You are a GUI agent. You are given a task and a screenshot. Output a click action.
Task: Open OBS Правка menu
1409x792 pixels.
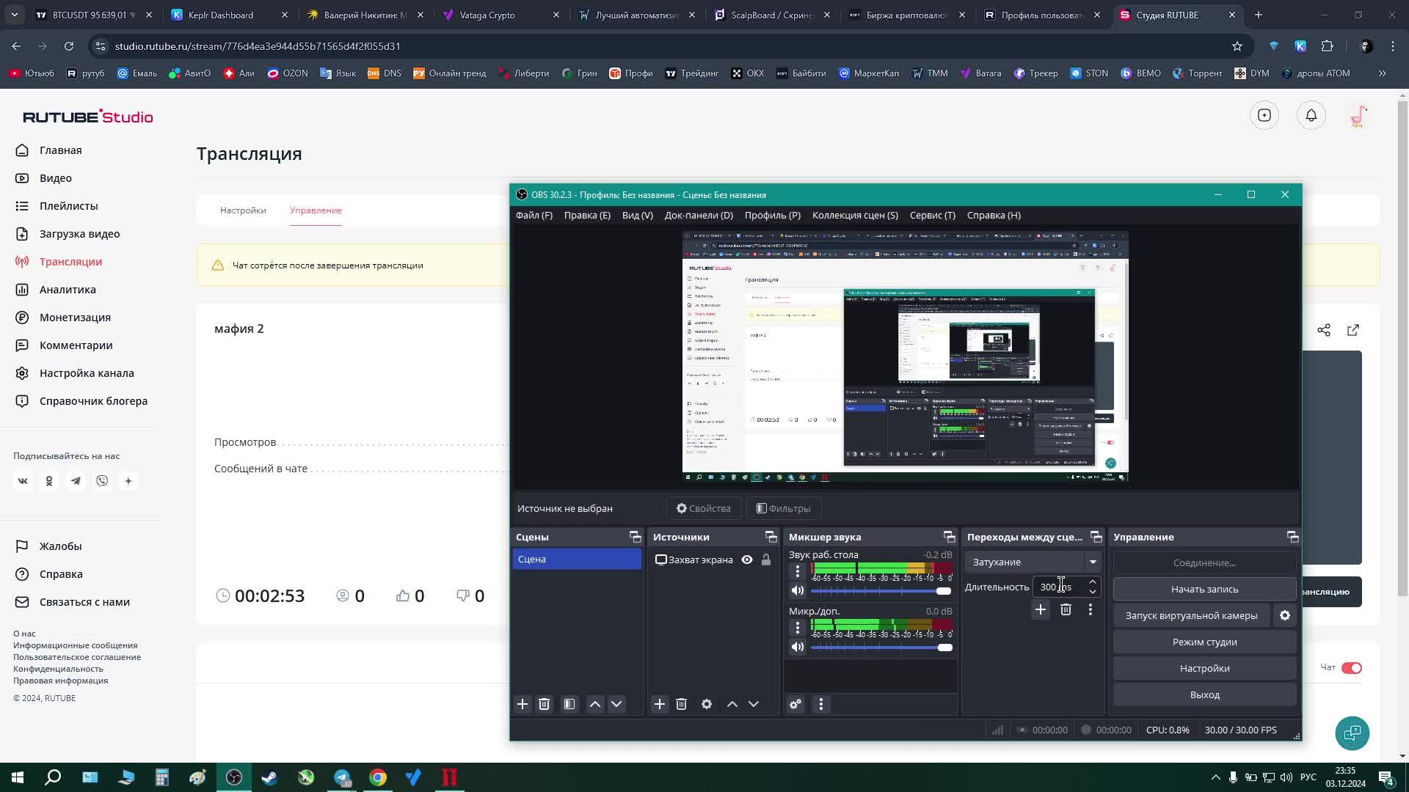pyautogui.click(x=587, y=215)
